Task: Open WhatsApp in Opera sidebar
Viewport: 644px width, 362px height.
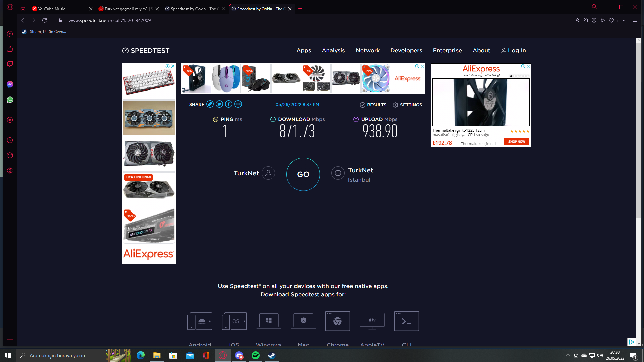Action: point(10,100)
